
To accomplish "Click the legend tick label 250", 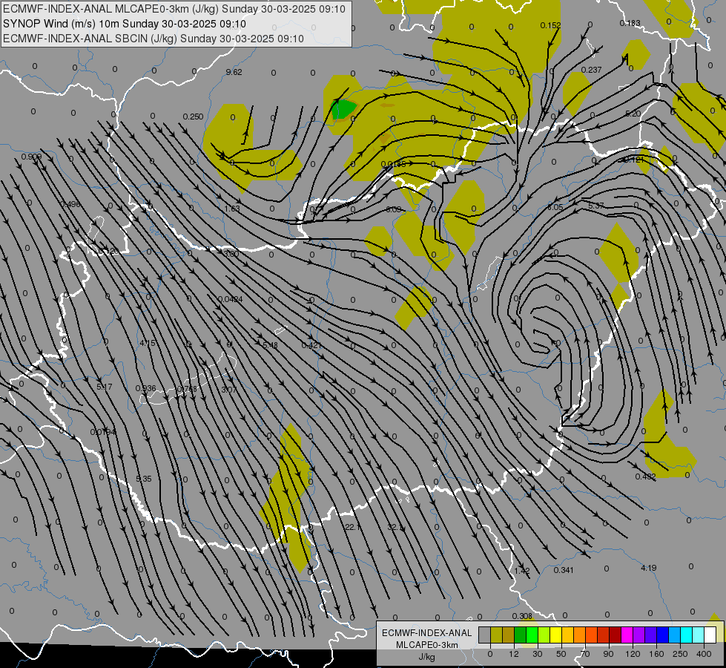I will 680,654.
